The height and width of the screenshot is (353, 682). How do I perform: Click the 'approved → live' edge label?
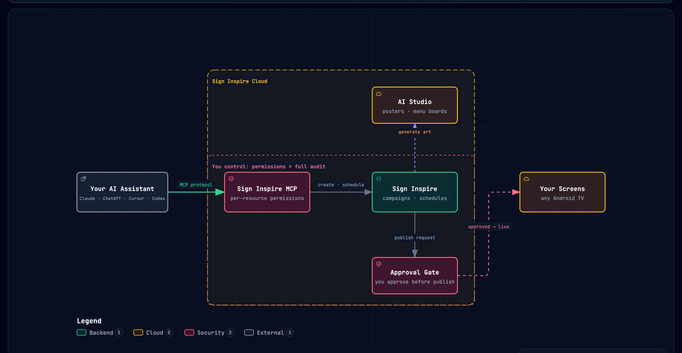point(488,227)
